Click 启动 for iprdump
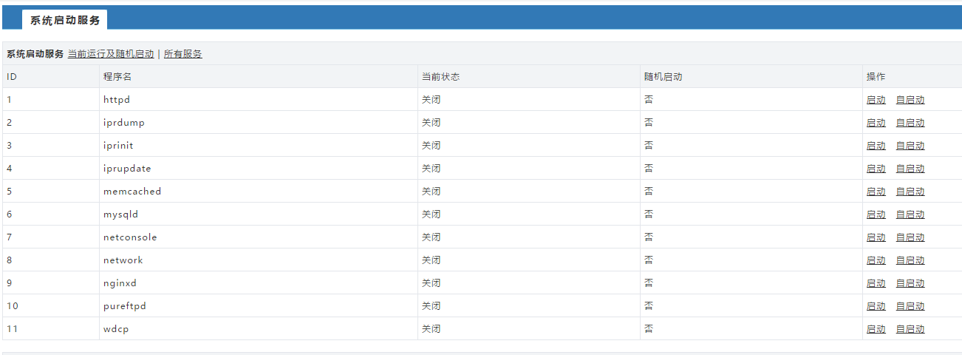 point(876,123)
